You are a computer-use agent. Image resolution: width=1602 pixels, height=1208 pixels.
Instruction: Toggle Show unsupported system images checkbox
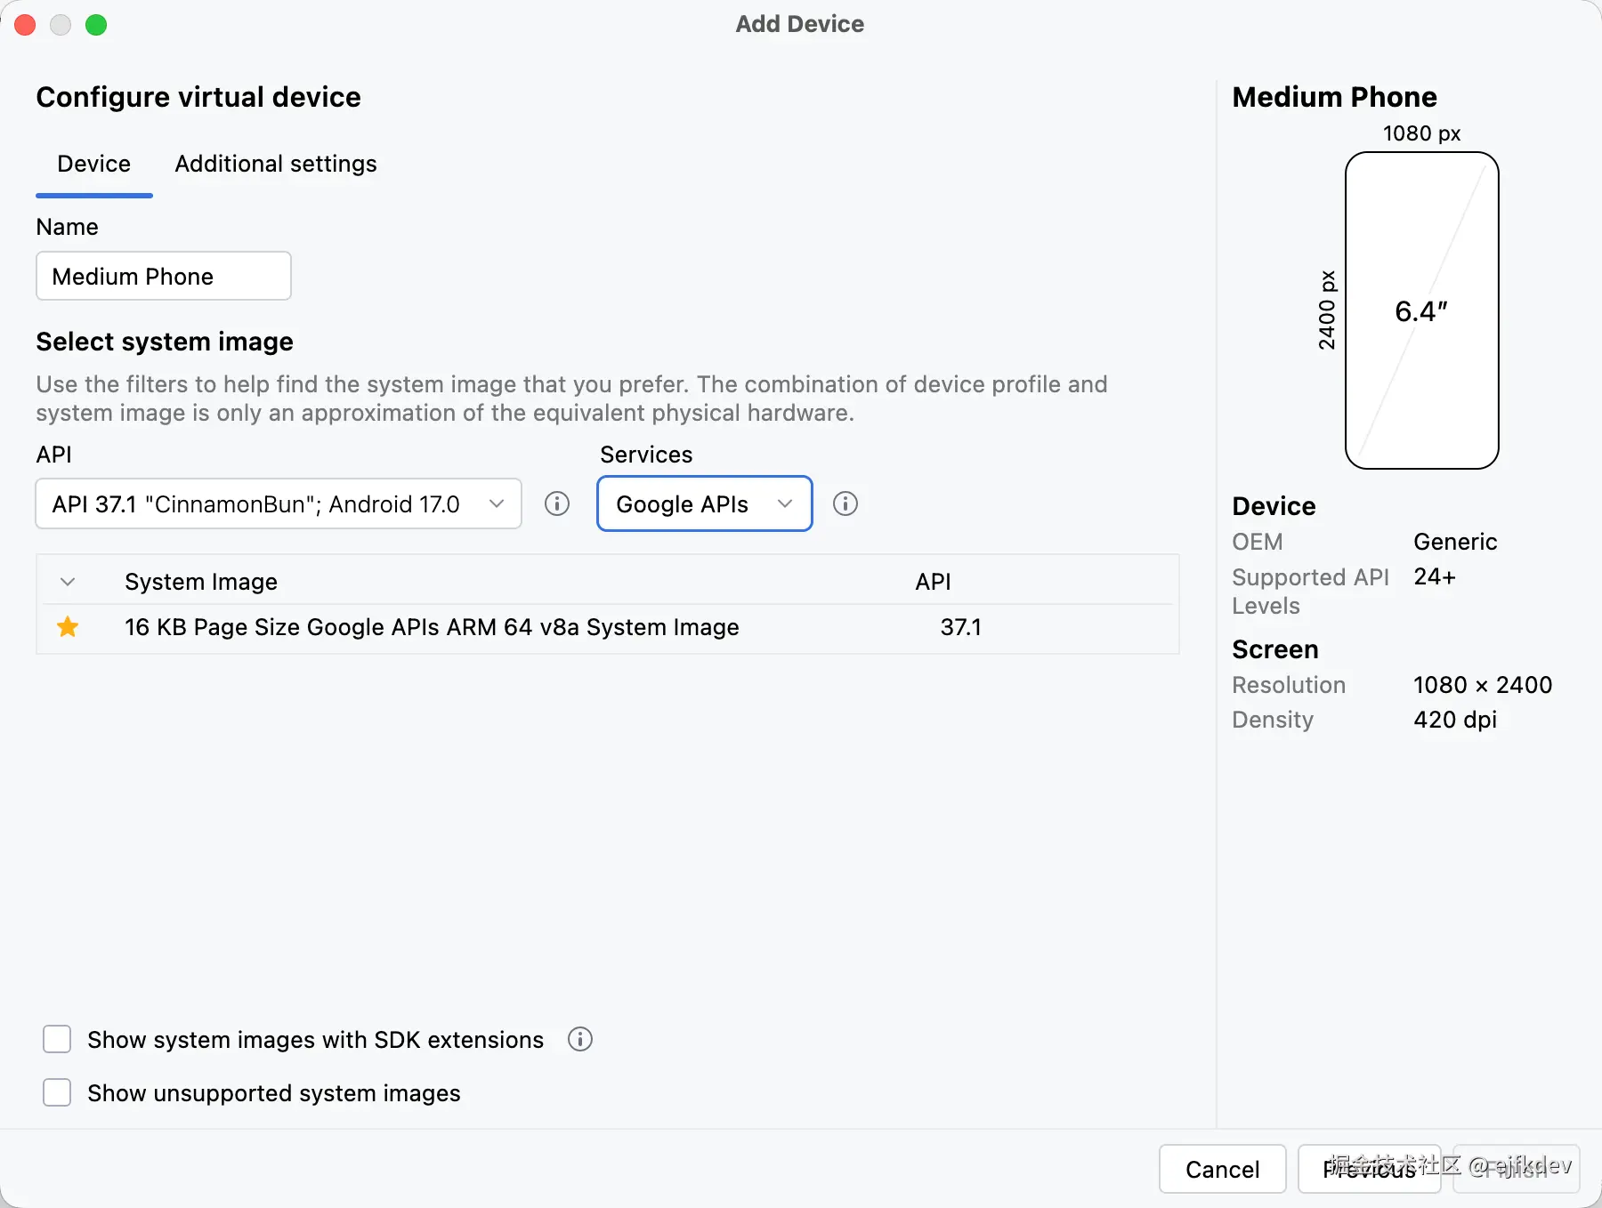pyautogui.click(x=57, y=1092)
